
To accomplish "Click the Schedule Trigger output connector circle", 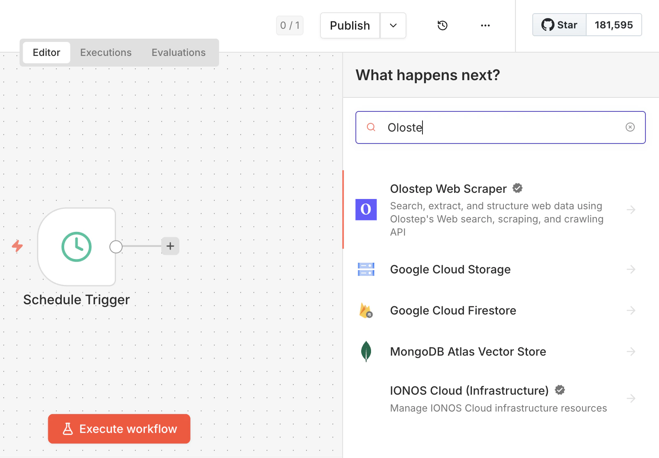I will (116, 247).
